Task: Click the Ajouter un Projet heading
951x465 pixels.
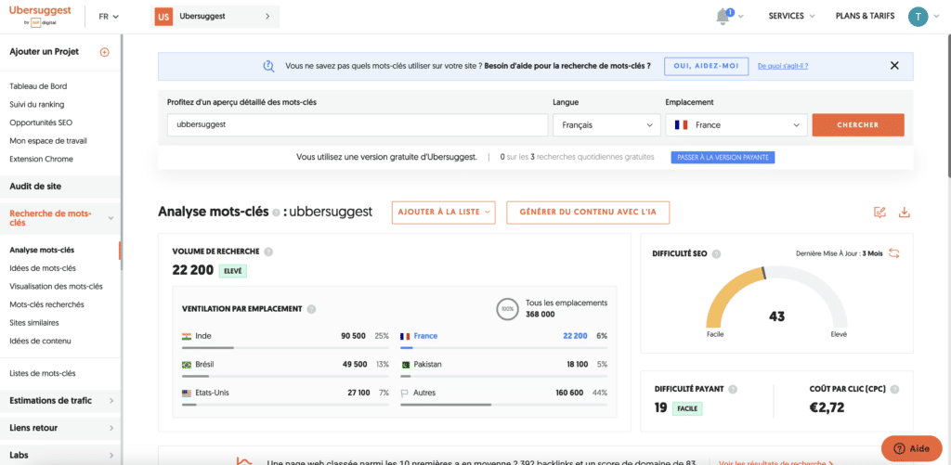Action: [x=45, y=52]
